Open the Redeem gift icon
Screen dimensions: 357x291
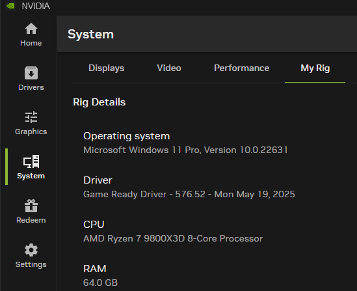point(31,206)
